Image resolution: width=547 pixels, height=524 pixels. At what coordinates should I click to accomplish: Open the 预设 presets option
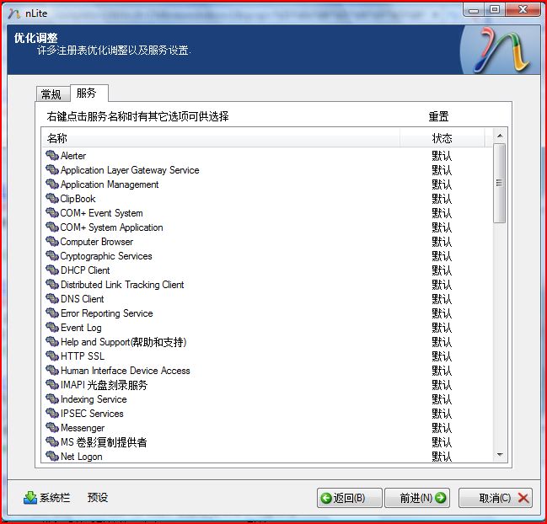point(98,497)
